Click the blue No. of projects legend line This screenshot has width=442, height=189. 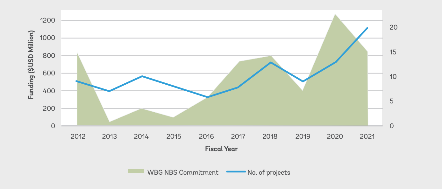(236, 172)
